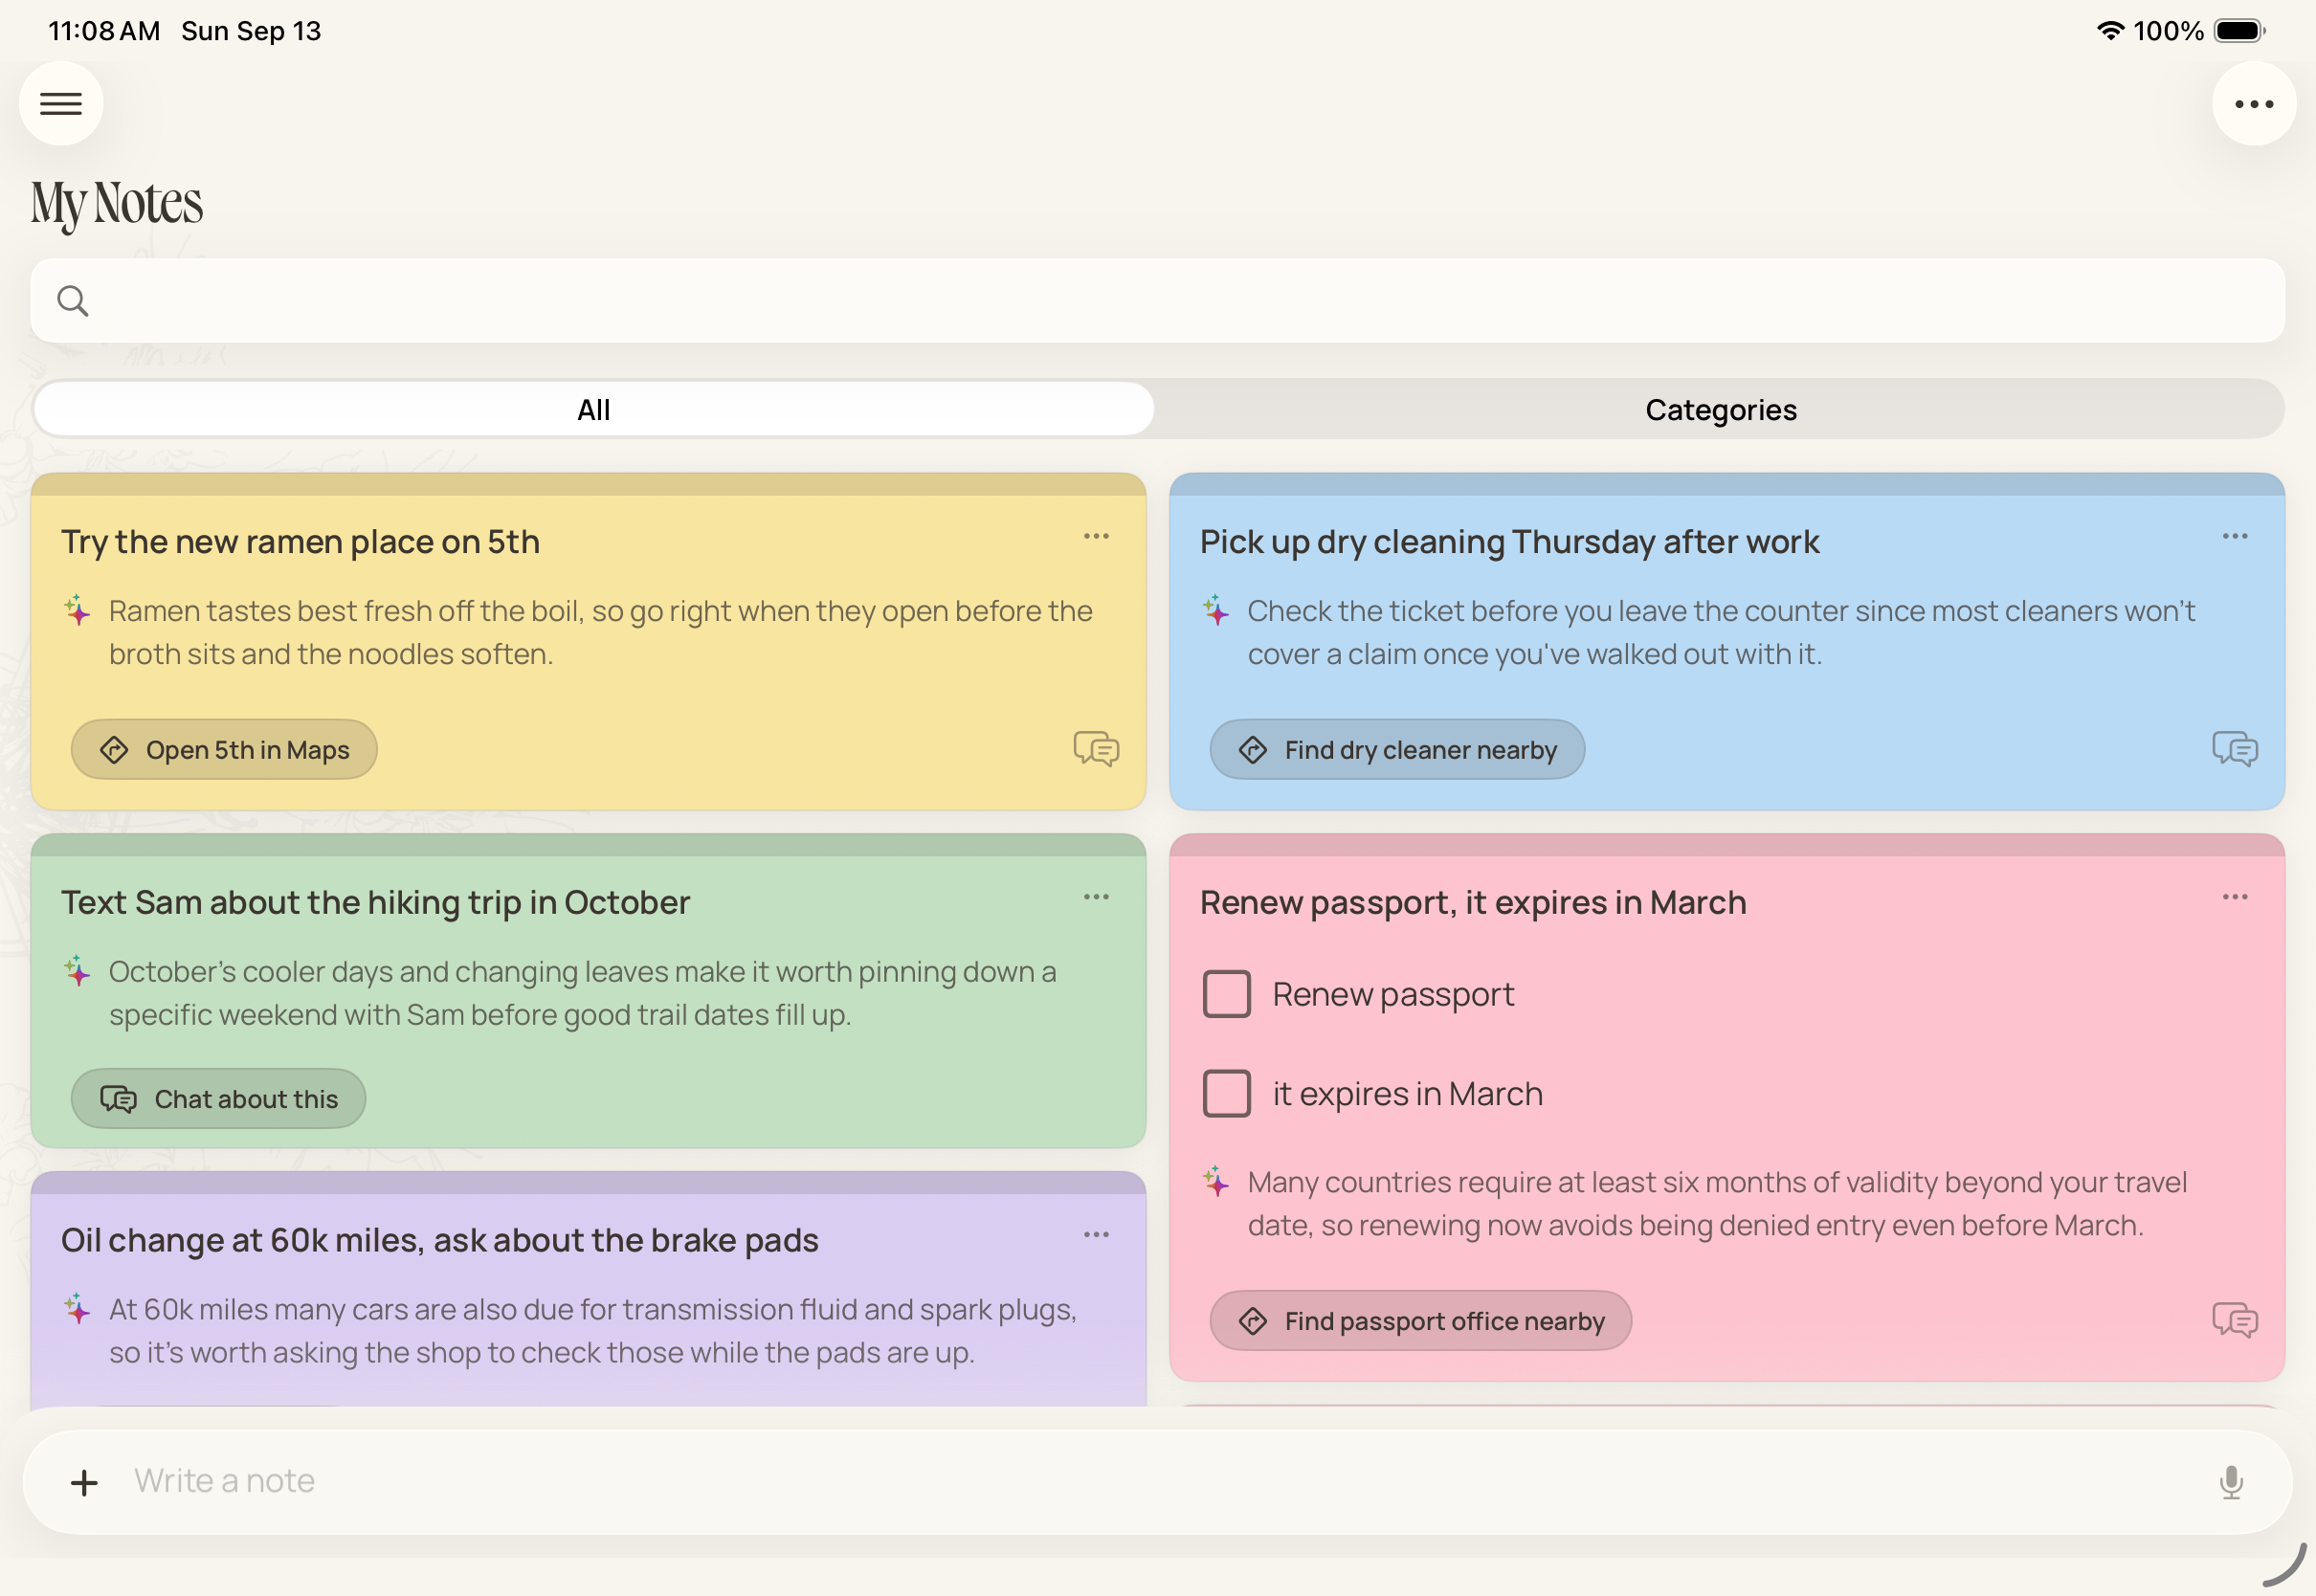The width and height of the screenshot is (2316, 1596).
Task: Open options on the ramen place note
Action: tap(1096, 537)
